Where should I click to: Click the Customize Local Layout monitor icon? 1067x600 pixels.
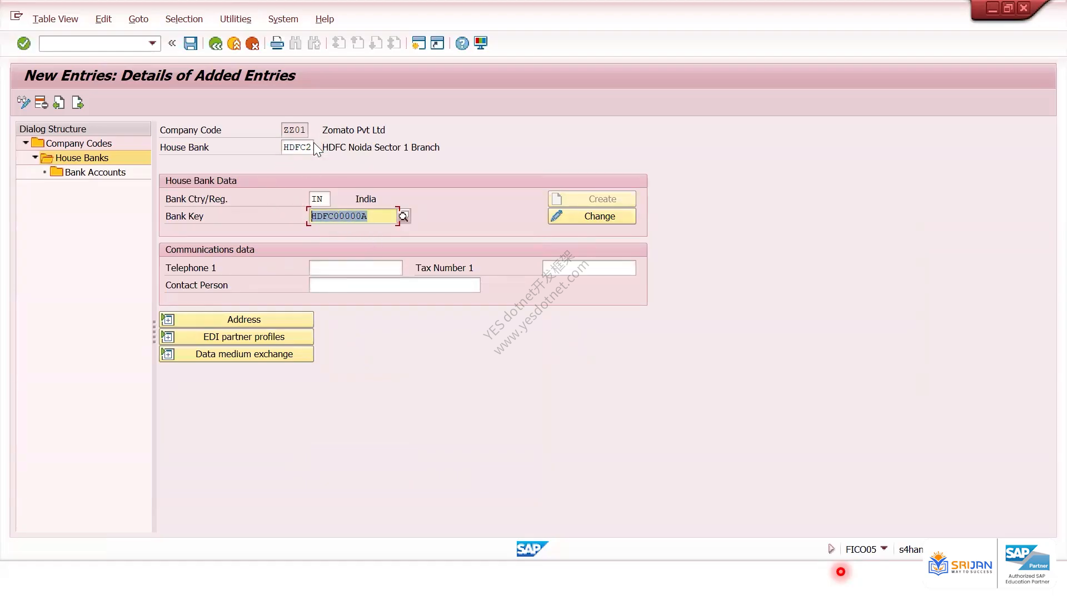pyautogui.click(x=481, y=43)
